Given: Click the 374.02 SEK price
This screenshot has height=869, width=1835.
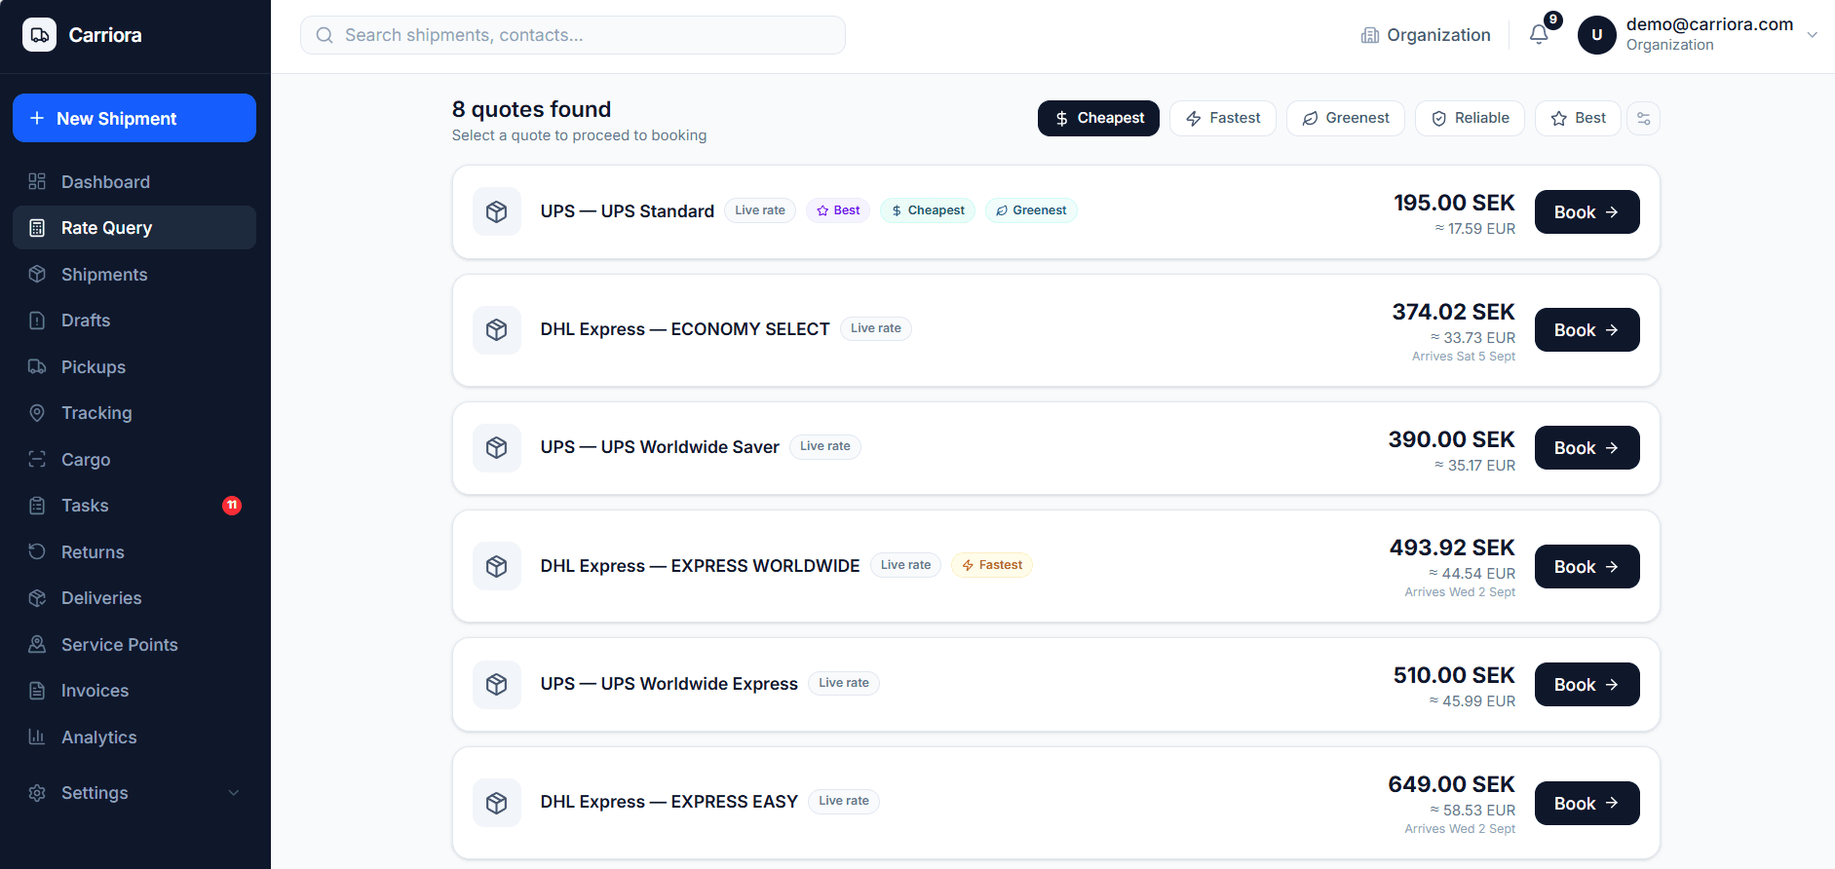Looking at the screenshot, I should point(1453,312).
